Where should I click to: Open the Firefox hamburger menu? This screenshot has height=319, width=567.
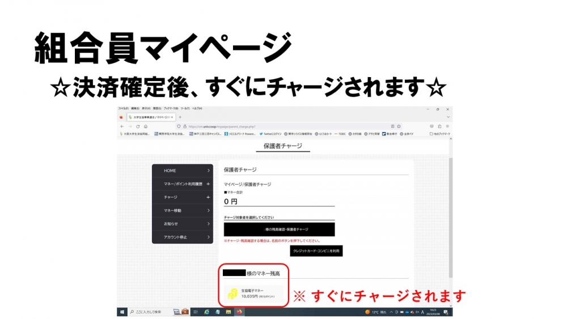(x=447, y=126)
